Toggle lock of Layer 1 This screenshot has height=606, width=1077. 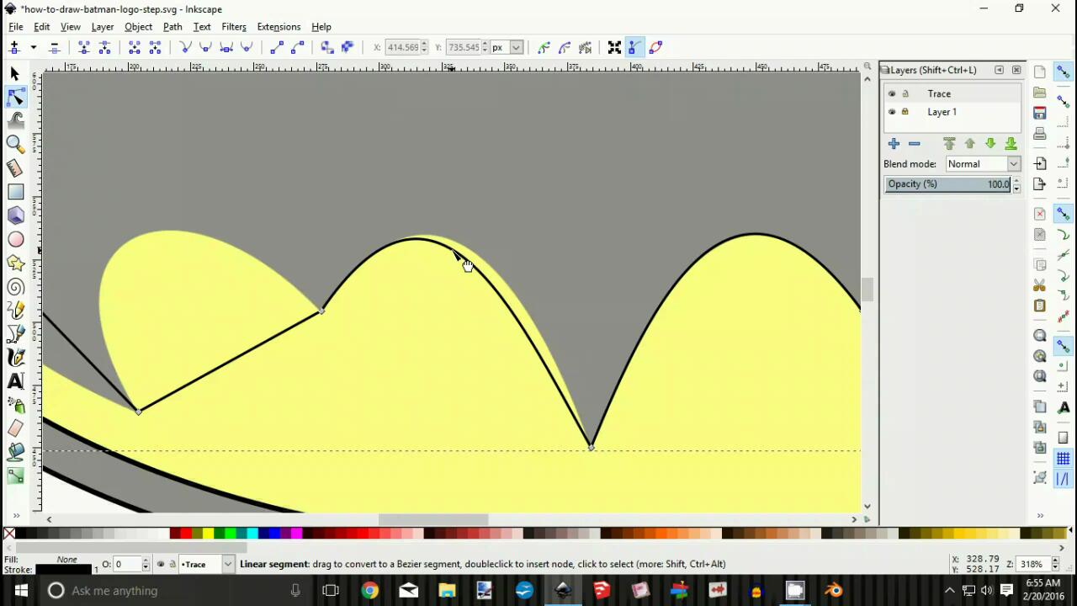(905, 112)
